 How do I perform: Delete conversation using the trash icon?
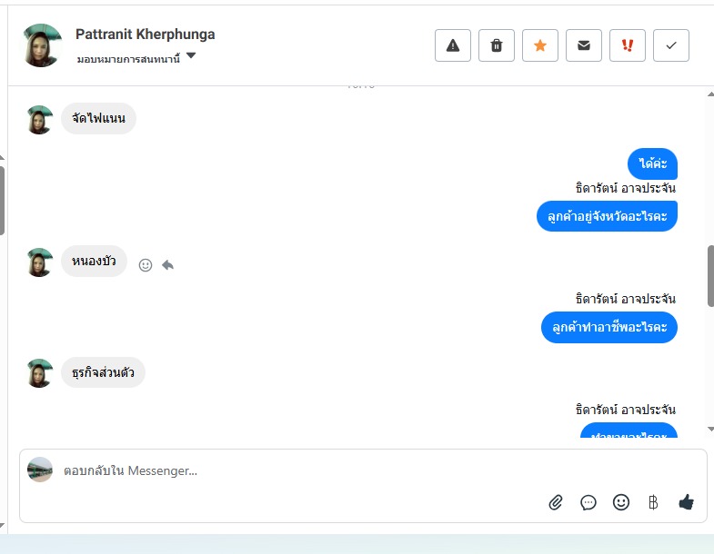[497, 45]
